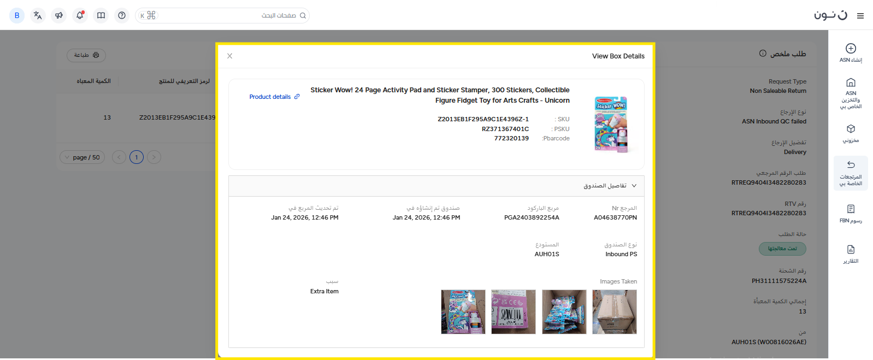This screenshot has width=873, height=360.
Task: Close the View Box Details dialog
Action: 230,56
